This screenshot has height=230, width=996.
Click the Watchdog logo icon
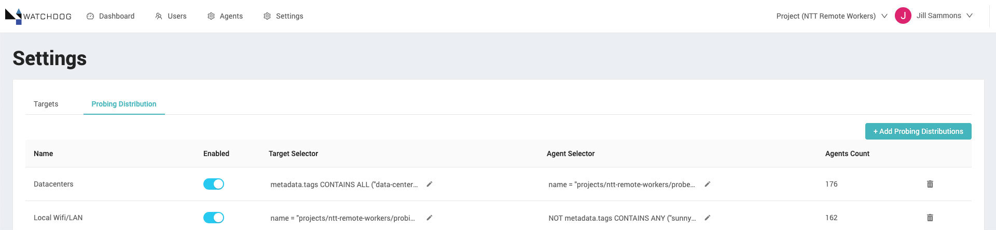(x=13, y=16)
